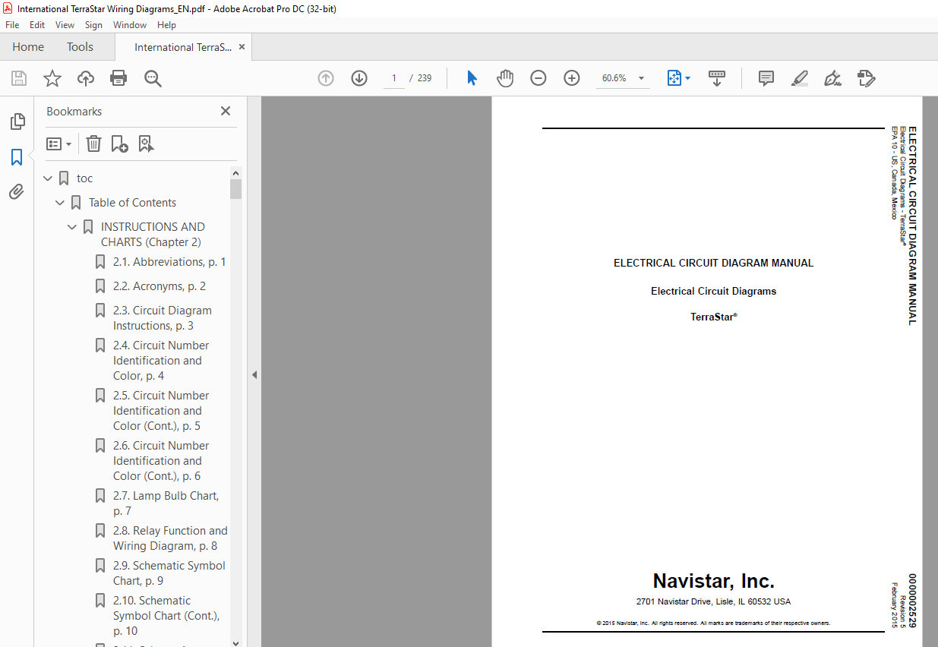Open the Page Thumbnails panel
The width and height of the screenshot is (938, 647).
pyautogui.click(x=17, y=121)
